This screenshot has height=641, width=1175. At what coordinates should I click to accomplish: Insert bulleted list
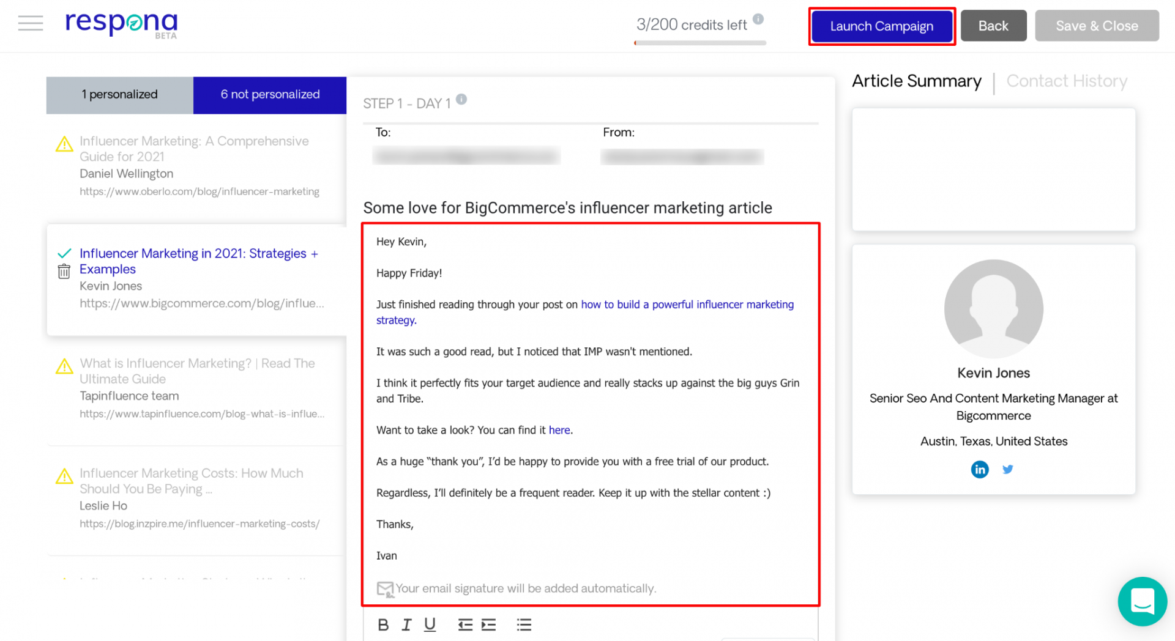(524, 624)
